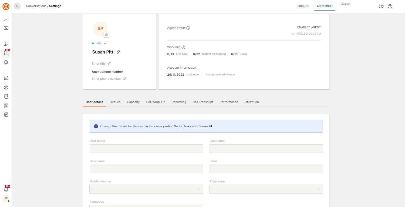Viewport: 405px width, 207px height.
Task: Open the Call Wrap-Up tab
Action: click(156, 102)
